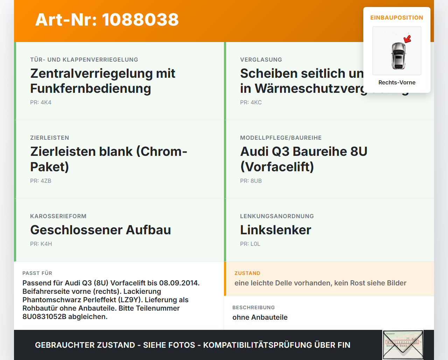Click the 'PR: K4H' code
The width and height of the screenshot is (448, 360).
(x=41, y=244)
